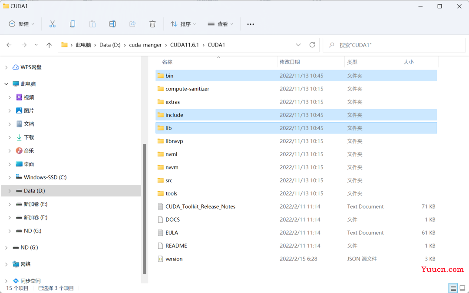The image size is (469, 293).
Task: Go up one folder with Up arrow
Action: coord(49,45)
